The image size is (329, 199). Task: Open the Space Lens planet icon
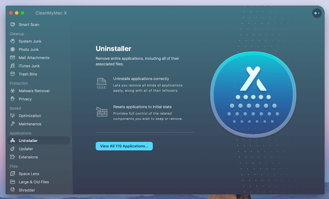pyautogui.click(x=13, y=174)
